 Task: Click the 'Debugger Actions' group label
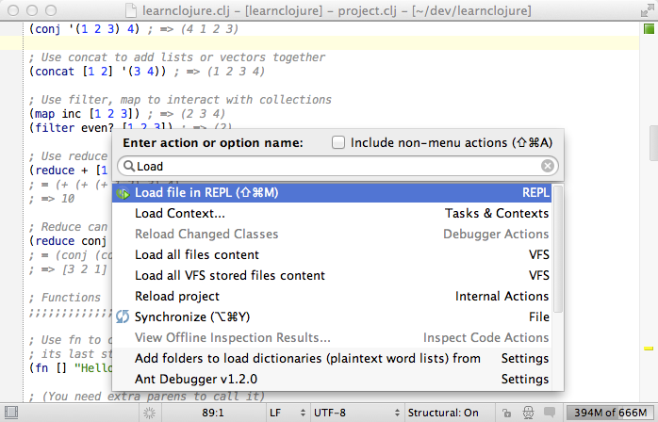pyautogui.click(x=496, y=234)
